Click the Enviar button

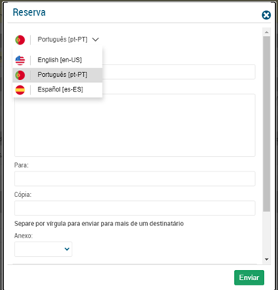(x=249, y=278)
